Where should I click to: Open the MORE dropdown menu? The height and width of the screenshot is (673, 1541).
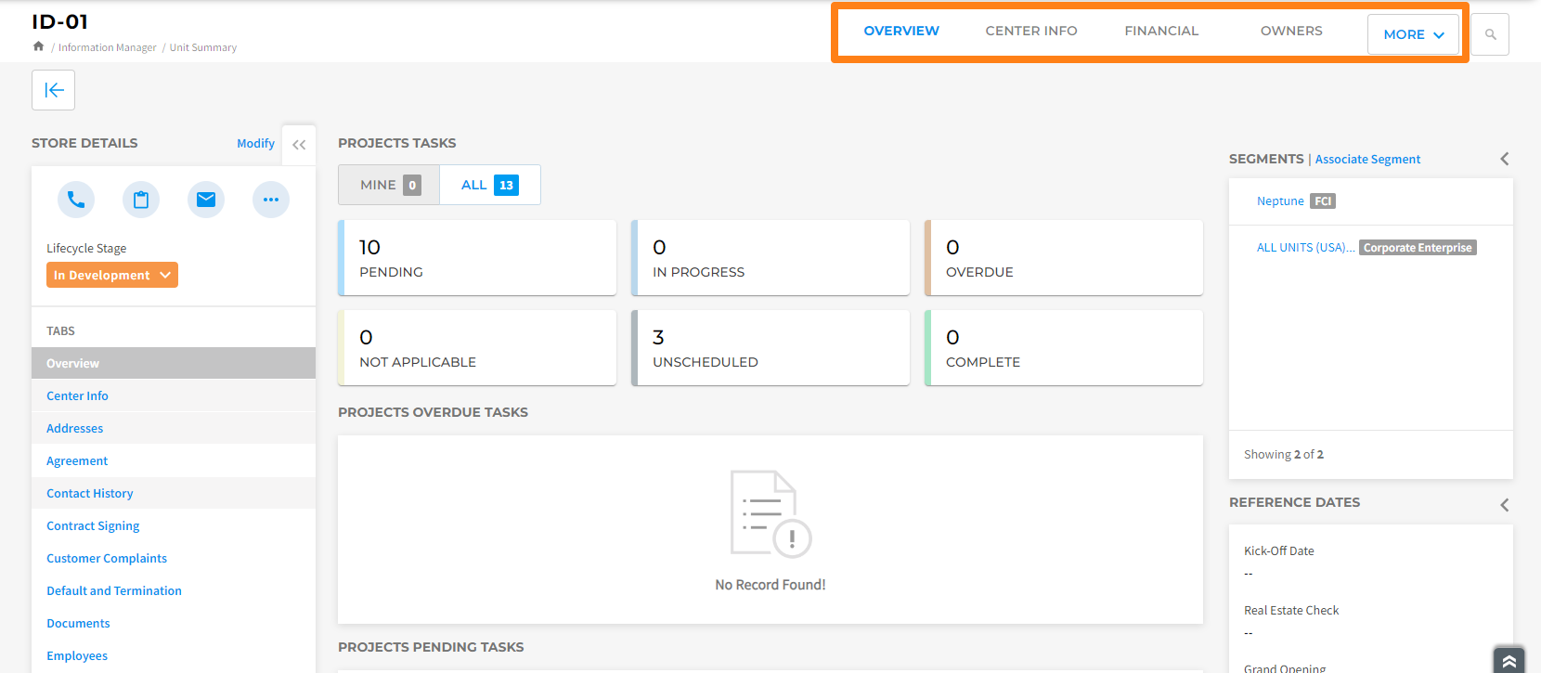[1413, 34]
